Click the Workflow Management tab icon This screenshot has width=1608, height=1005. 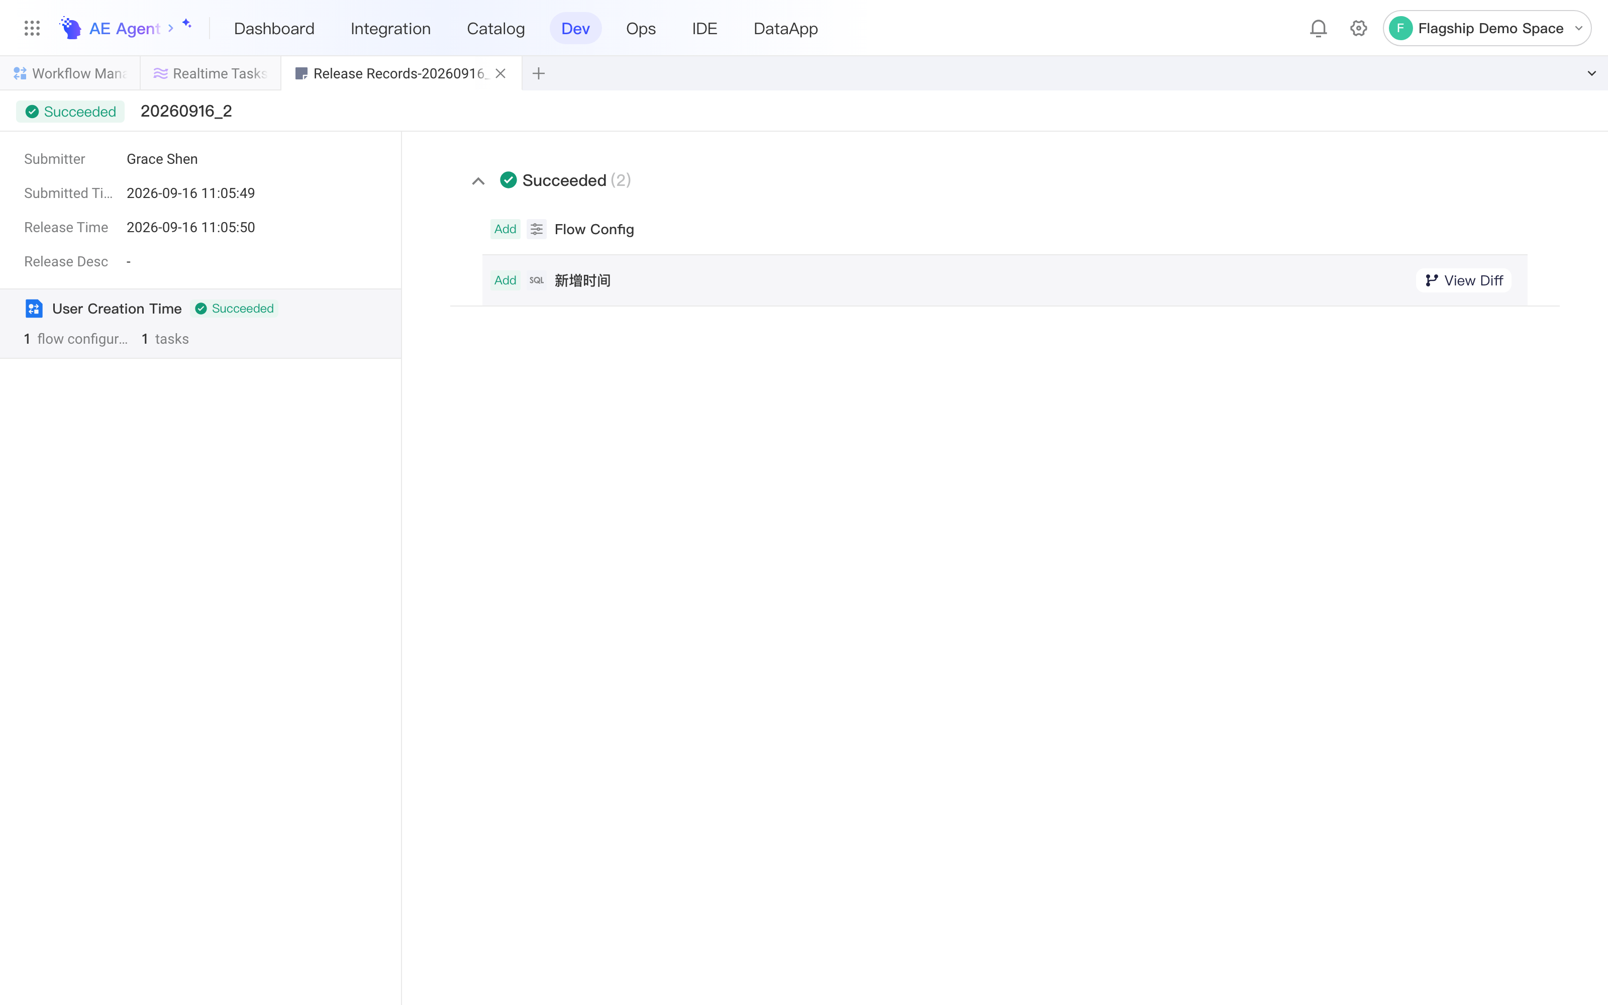click(x=20, y=73)
